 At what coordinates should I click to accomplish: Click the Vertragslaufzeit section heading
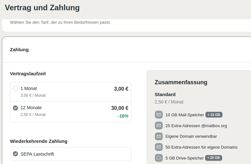point(28,74)
